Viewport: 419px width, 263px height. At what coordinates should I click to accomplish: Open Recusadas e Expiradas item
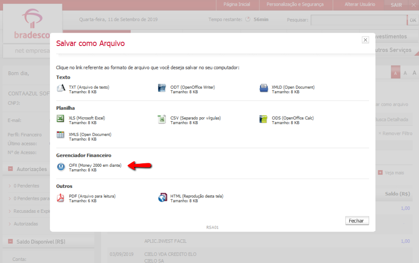[31, 211]
